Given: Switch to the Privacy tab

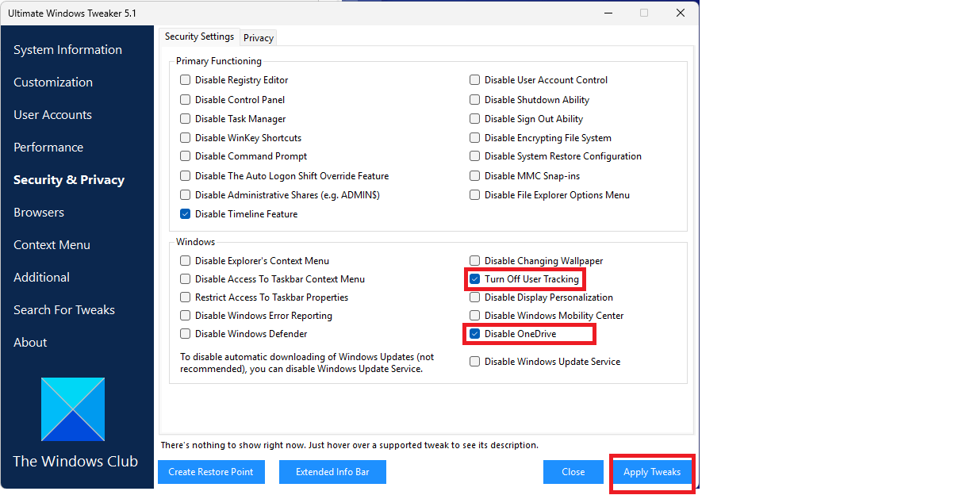Looking at the screenshot, I should coord(259,38).
